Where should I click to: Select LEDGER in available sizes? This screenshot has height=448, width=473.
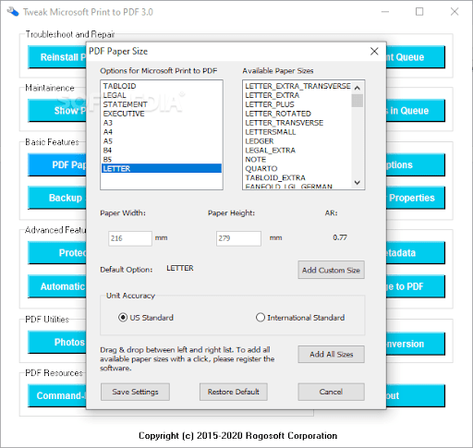pos(297,141)
